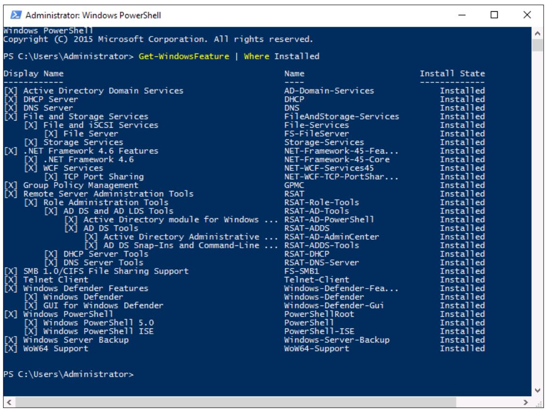Click 'Role Administration Tools' entry
The width and height of the screenshot is (547, 412).
pyautogui.click(x=106, y=202)
